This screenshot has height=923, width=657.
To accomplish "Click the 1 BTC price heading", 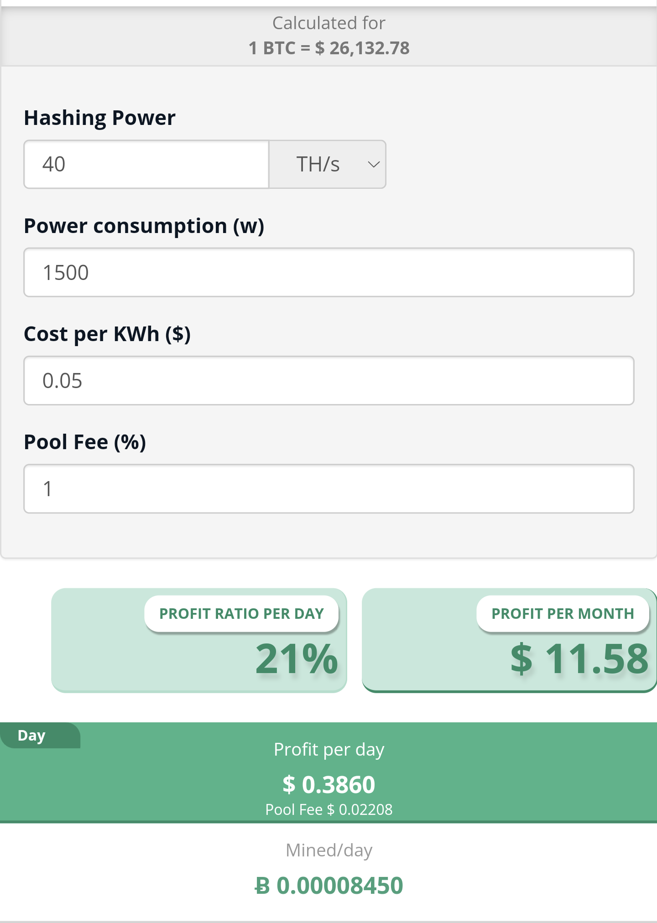I will tap(329, 48).
